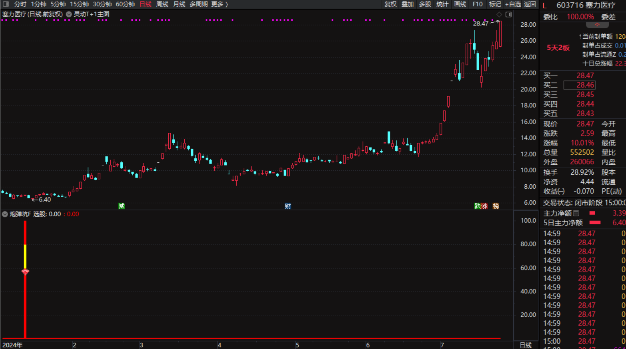
Task: Click the +自选 add to watchlist button
Action: click(x=512, y=4)
